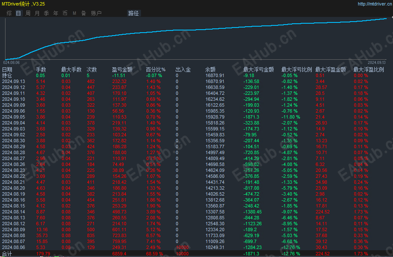Click the 余额 column header
Viewport: 393px width, 257px height.
pyautogui.click(x=210, y=69)
